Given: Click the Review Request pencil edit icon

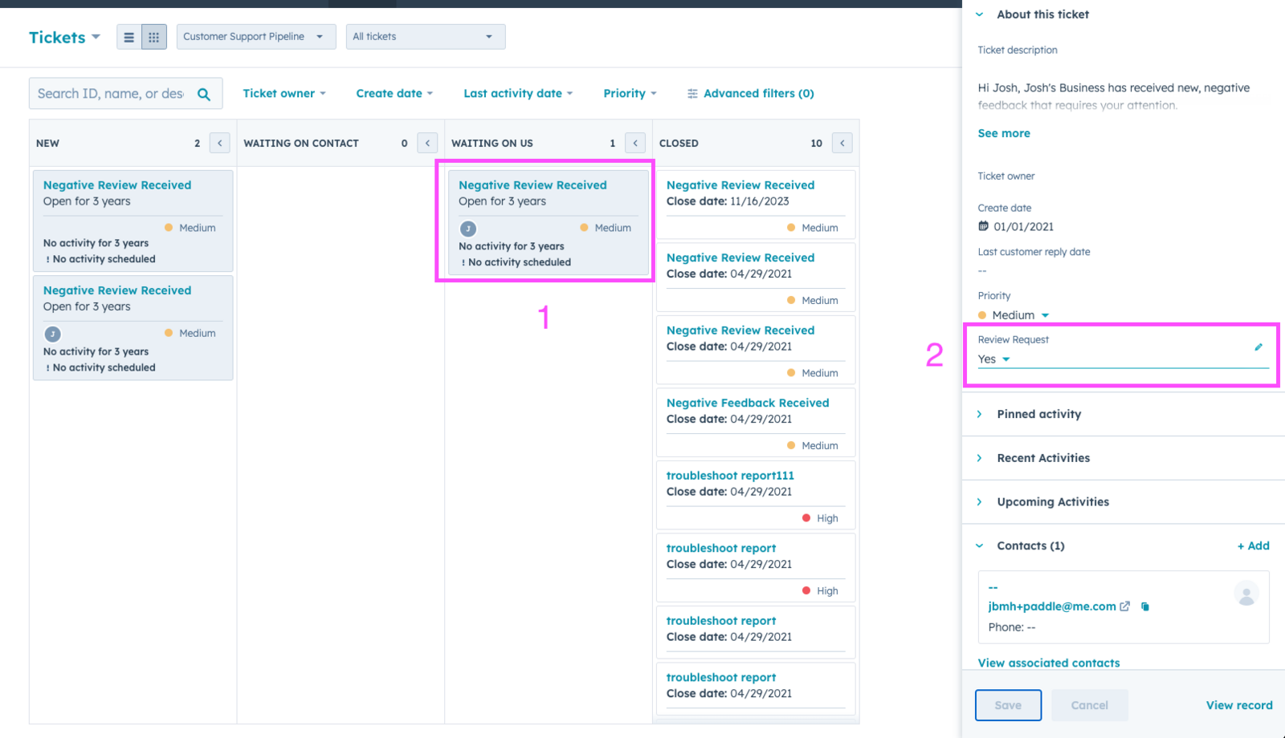Looking at the screenshot, I should pos(1258,347).
